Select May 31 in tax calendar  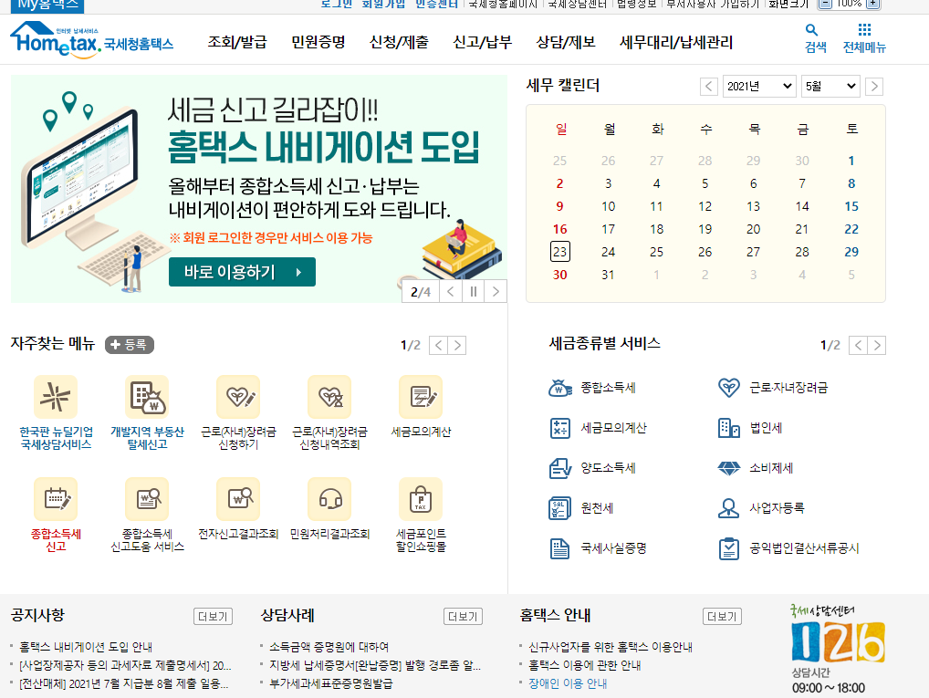point(608,275)
